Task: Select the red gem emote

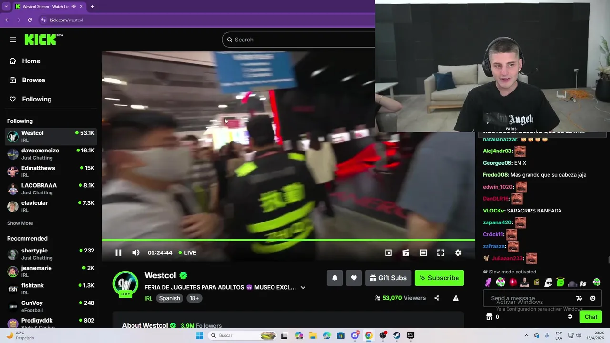Action: click(x=513, y=282)
